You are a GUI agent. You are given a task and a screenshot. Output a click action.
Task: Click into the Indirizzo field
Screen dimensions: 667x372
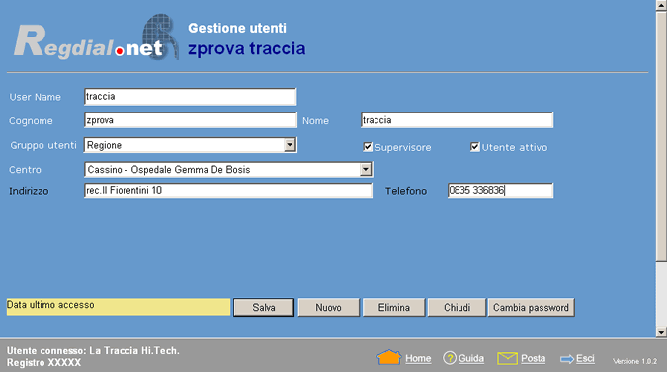pos(228,190)
